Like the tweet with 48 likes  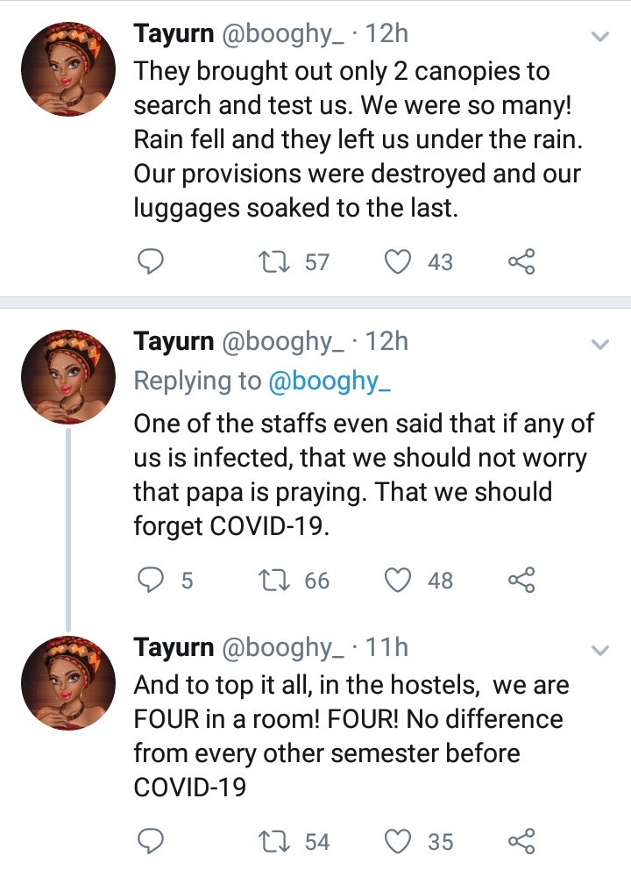click(399, 580)
